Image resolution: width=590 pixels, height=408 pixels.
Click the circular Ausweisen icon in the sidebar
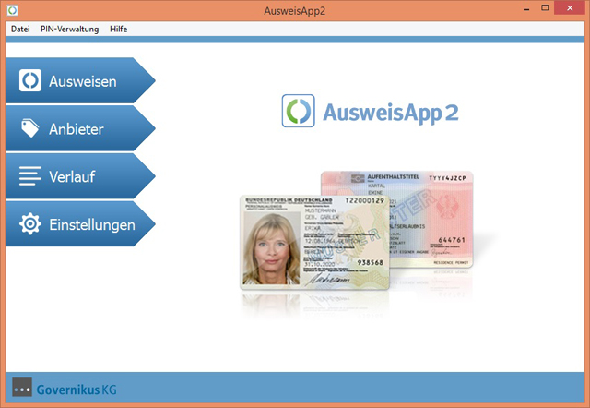[x=30, y=80]
